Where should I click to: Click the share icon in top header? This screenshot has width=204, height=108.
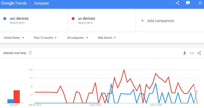click(x=177, y=3)
